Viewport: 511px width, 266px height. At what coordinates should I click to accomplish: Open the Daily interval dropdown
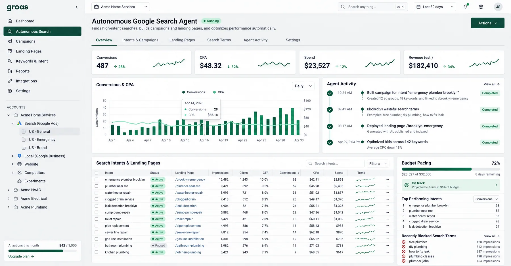[x=303, y=86]
